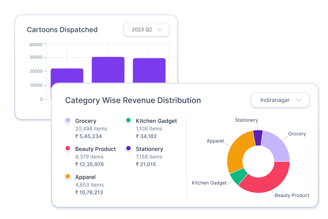
Task: Select the Stationery purple legend dot
Action: pyautogui.click(x=128, y=149)
